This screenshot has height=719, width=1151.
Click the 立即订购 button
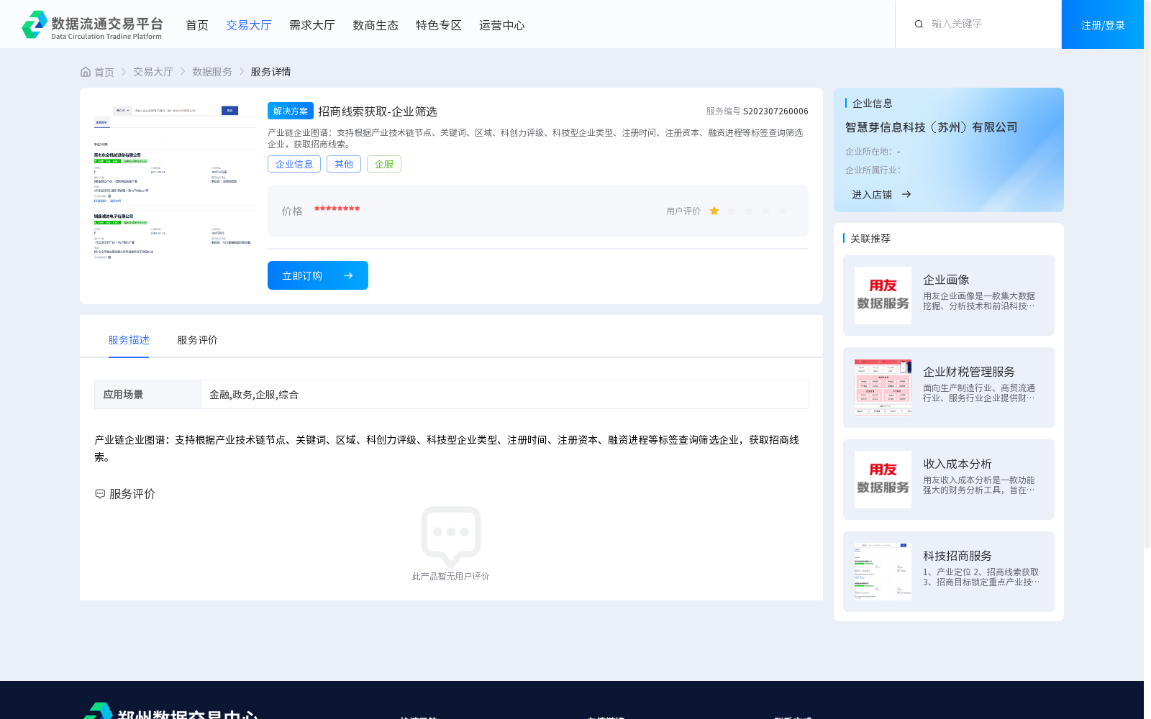click(318, 275)
